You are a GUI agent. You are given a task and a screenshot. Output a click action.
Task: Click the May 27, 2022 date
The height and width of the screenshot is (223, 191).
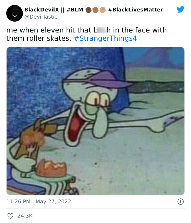(x=53, y=201)
